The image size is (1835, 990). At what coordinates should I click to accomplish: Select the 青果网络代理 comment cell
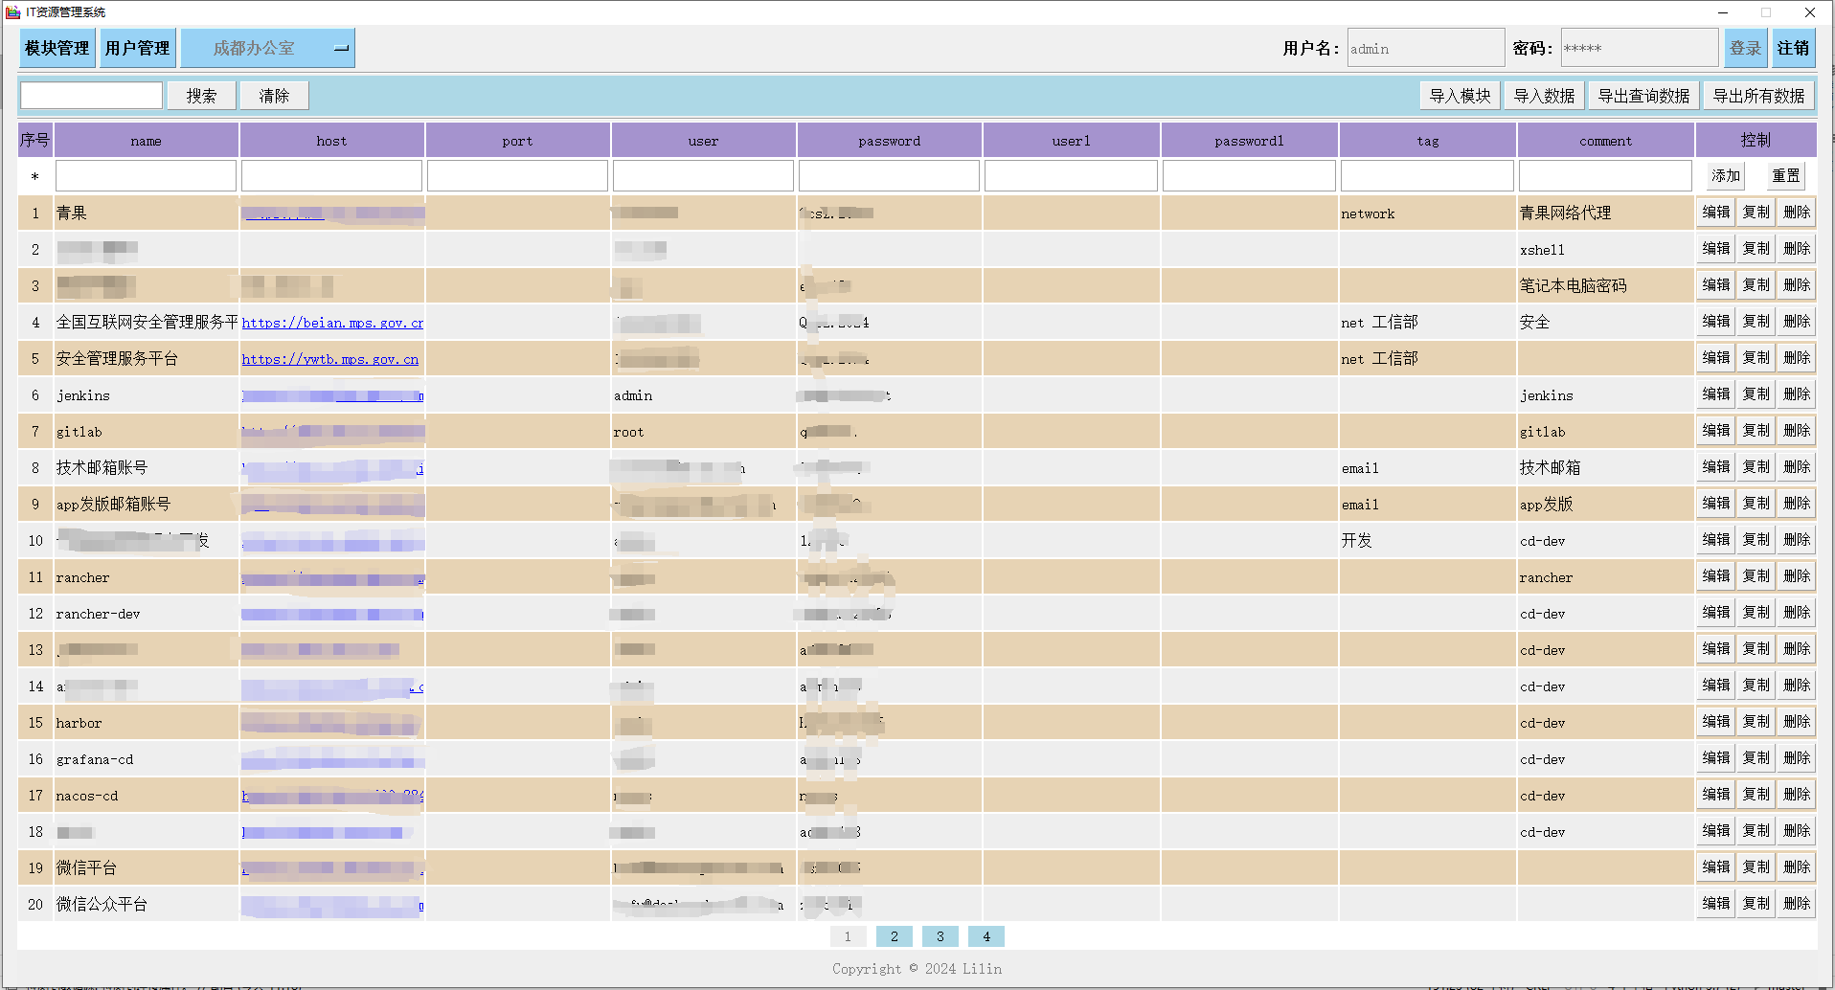(1605, 213)
